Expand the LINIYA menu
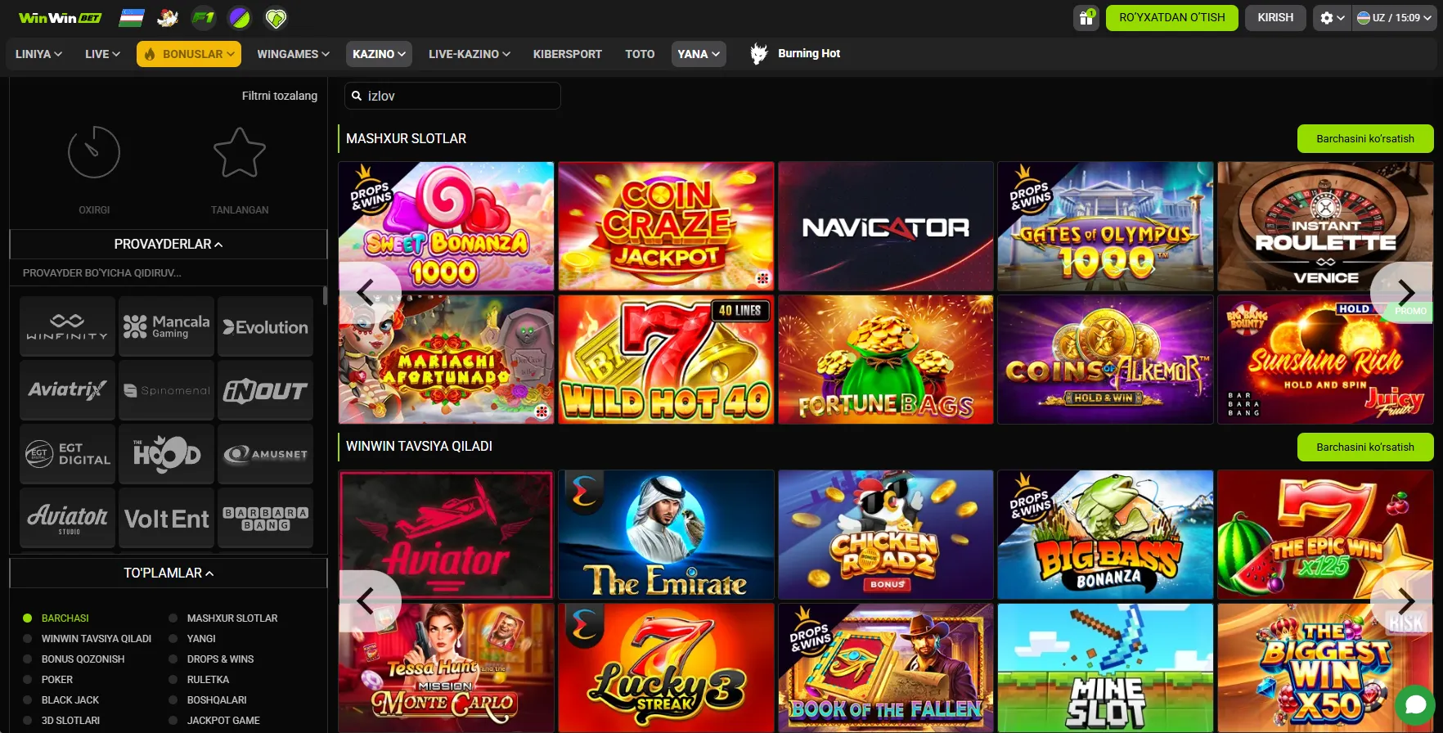1443x733 pixels. [38, 54]
